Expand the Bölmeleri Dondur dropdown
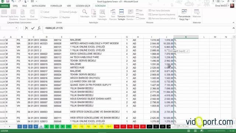The image size is (236, 133). tap(131, 15)
